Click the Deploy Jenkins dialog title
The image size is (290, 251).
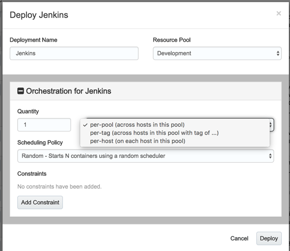[x=39, y=15]
